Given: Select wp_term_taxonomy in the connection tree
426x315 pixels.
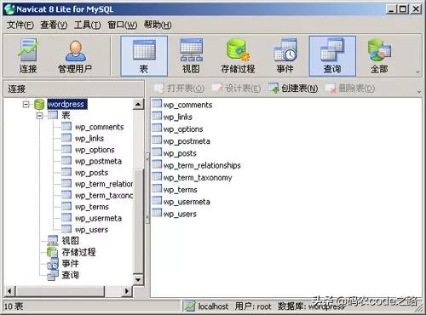Looking at the screenshot, I should point(104,195).
